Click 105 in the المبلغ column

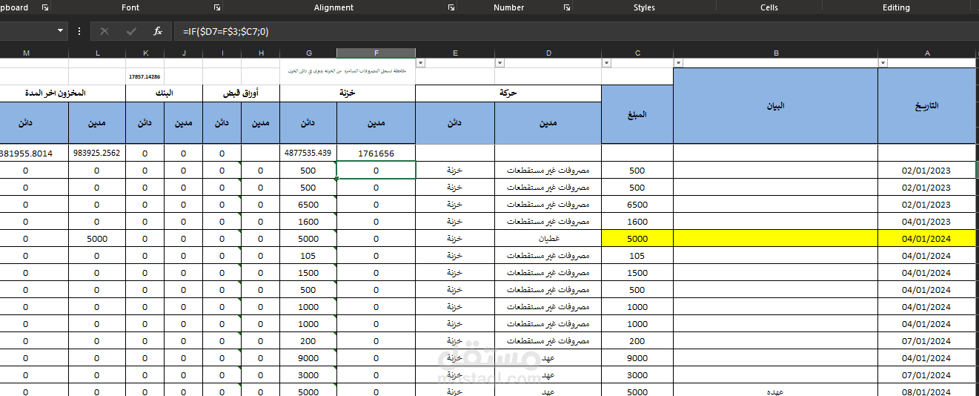click(x=637, y=256)
